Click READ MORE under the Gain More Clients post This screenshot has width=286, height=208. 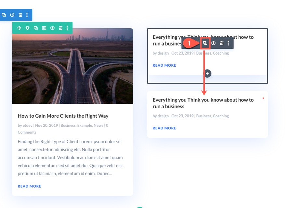pos(29,186)
